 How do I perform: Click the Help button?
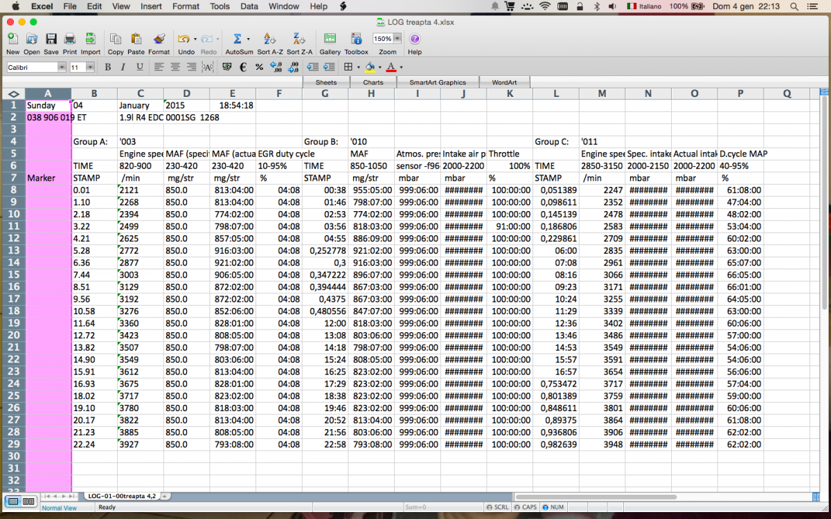[415, 39]
